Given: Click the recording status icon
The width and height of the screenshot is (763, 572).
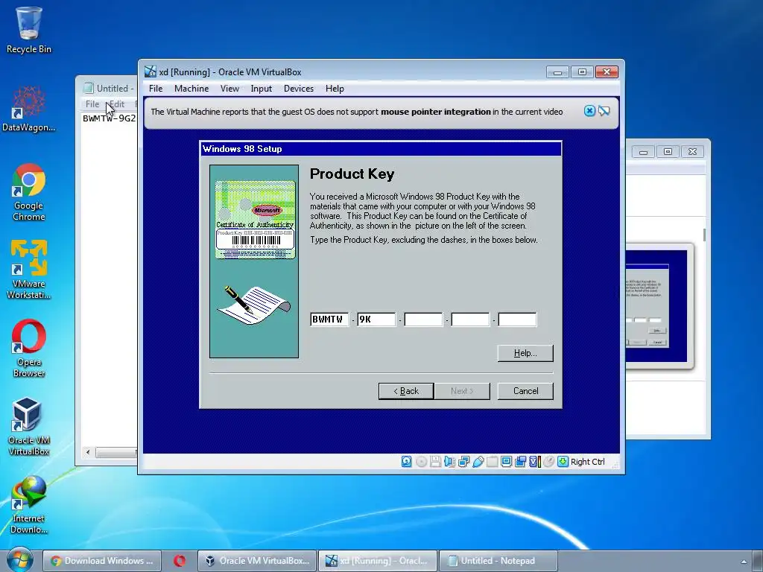Looking at the screenshot, I should [x=520, y=462].
